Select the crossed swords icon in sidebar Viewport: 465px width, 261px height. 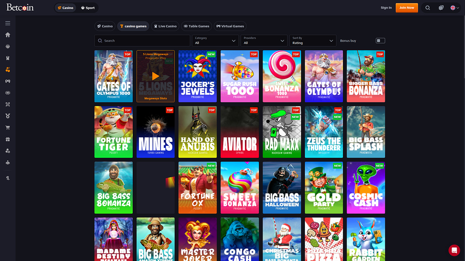8,105
